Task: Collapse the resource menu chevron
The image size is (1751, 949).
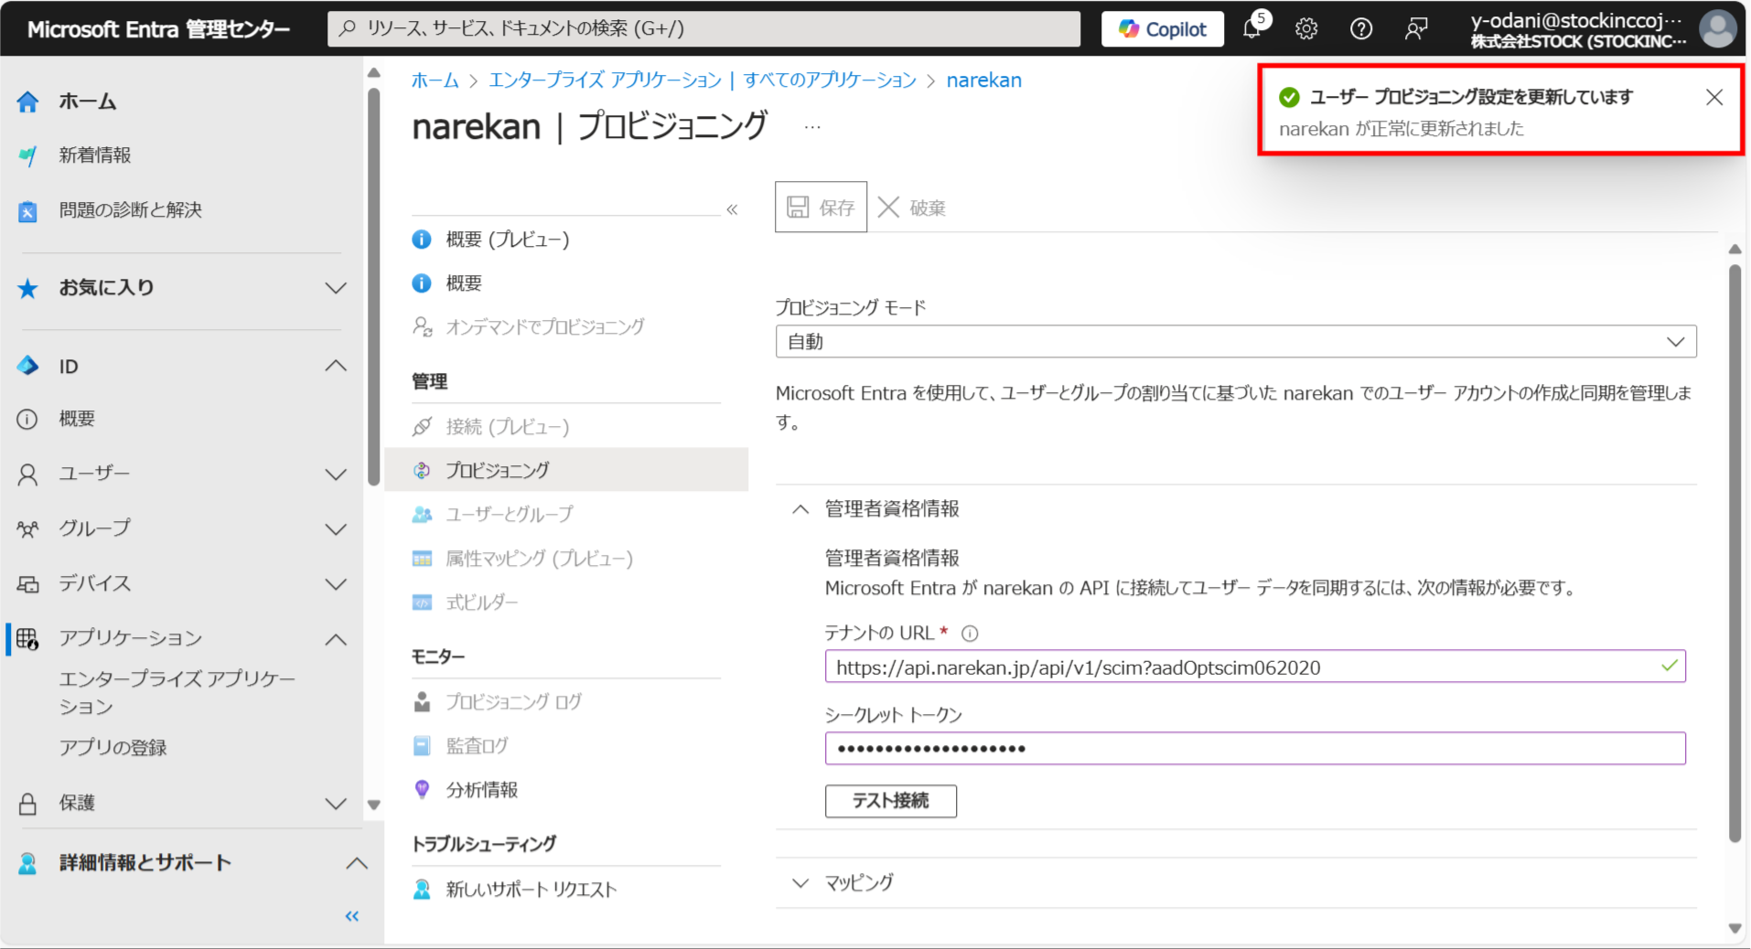Action: [732, 209]
